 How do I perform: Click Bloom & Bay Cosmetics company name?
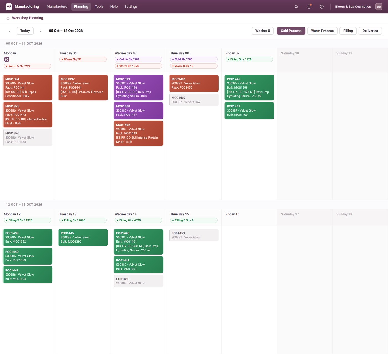[x=353, y=7]
